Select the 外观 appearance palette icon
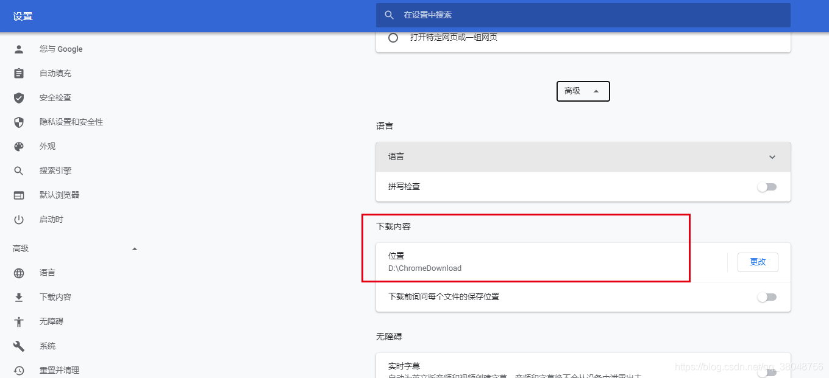Viewport: 829px width, 378px height. [x=18, y=146]
